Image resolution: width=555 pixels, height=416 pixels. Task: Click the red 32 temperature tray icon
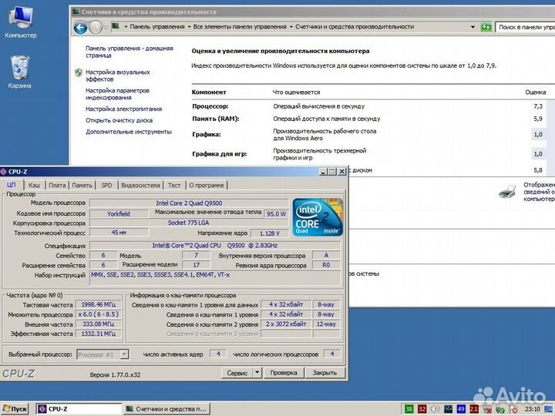coord(422,409)
